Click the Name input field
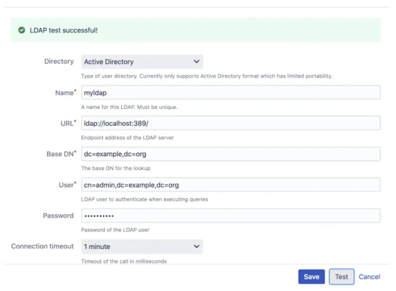This screenshot has width=396, height=291. point(231,93)
